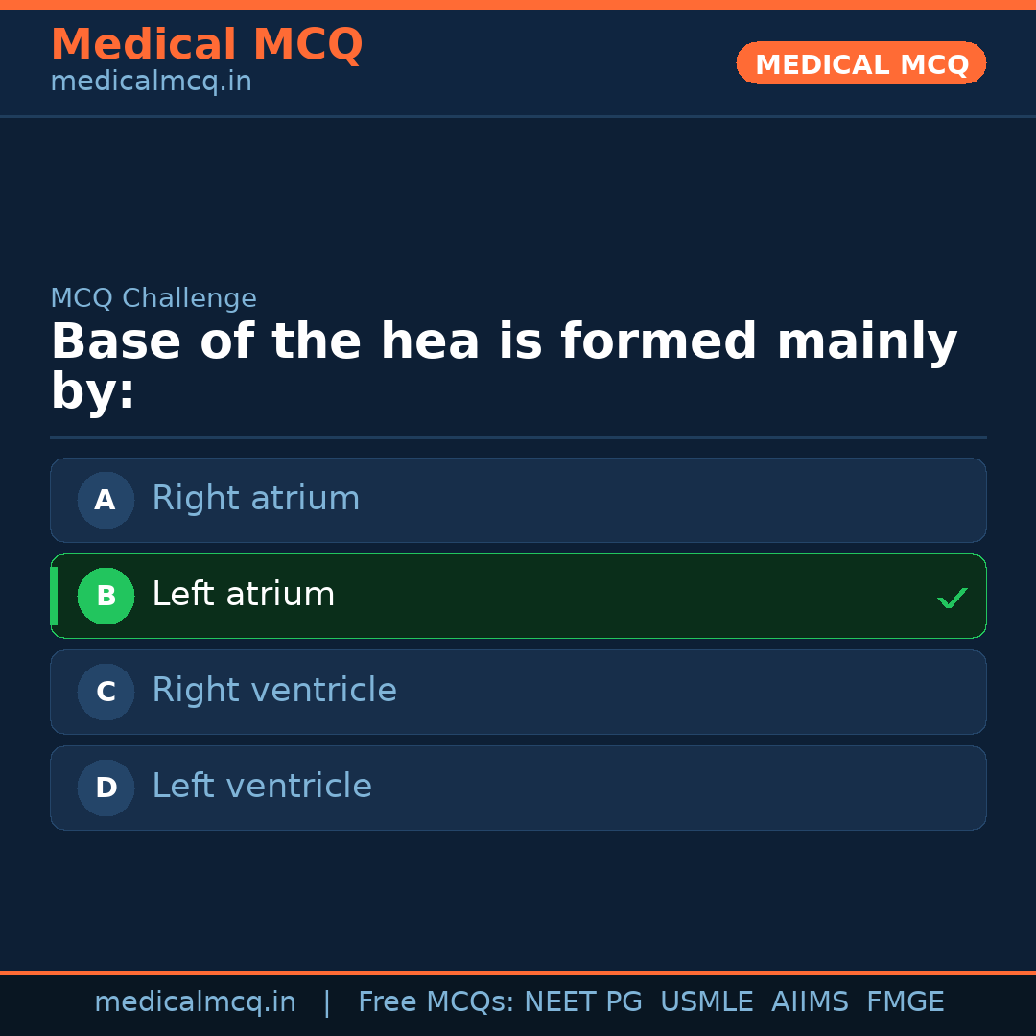1036x1036 pixels.
Task: Click the green checkmark on Left atrium
Action: (x=953, y=598)
